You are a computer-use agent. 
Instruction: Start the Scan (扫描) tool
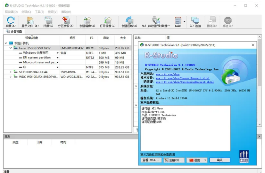tap(48, 22)
